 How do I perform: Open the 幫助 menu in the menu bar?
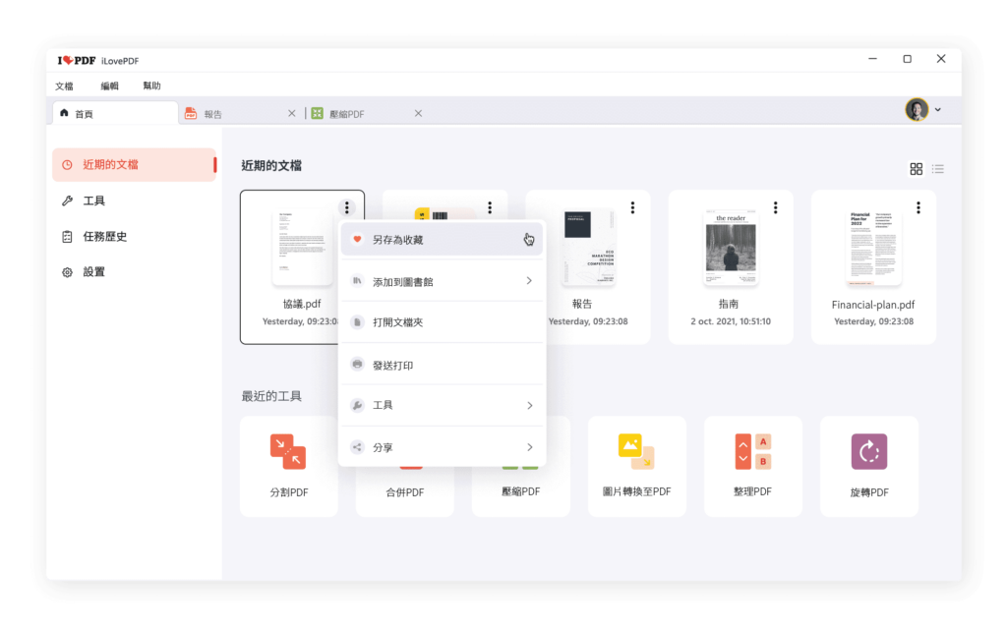pyautogui.click(x=151, y=86)
